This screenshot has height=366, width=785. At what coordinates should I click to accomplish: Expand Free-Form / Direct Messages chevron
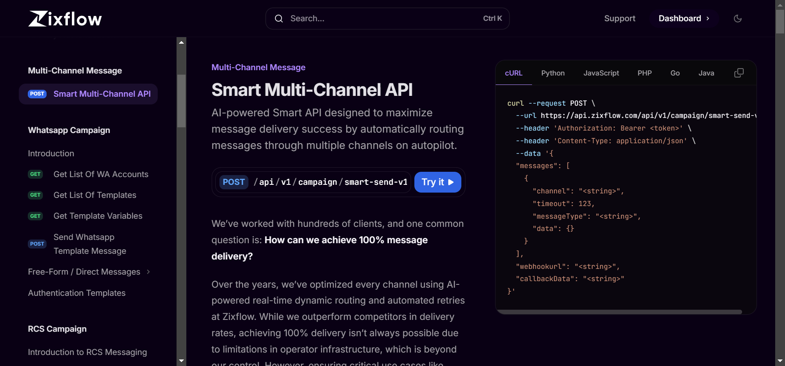click(148, 272)
